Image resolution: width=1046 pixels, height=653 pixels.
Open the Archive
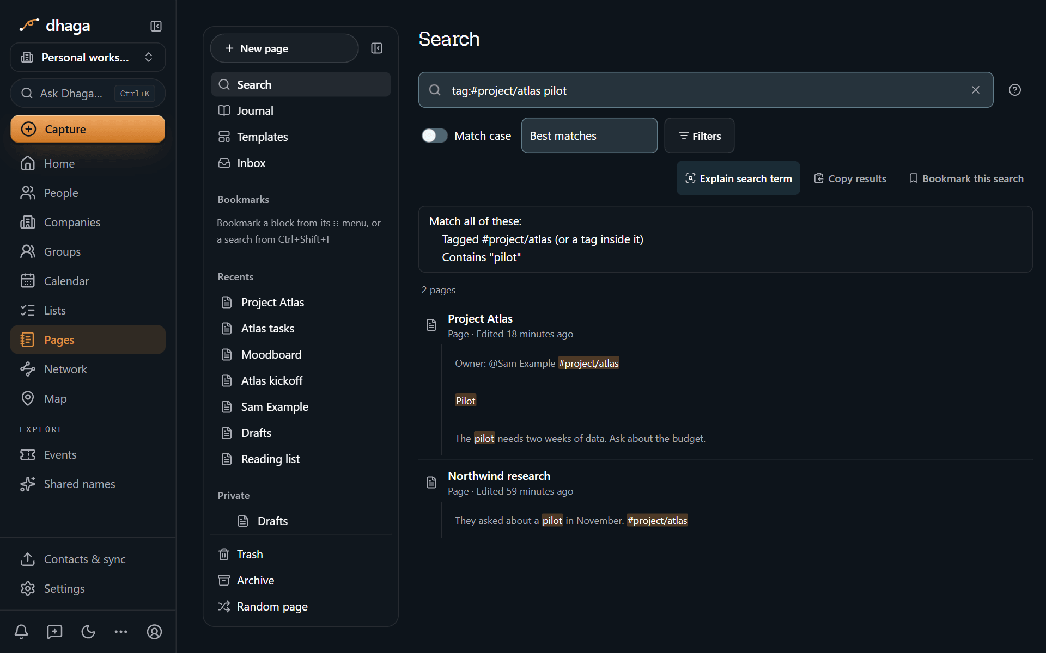(301, 580)
